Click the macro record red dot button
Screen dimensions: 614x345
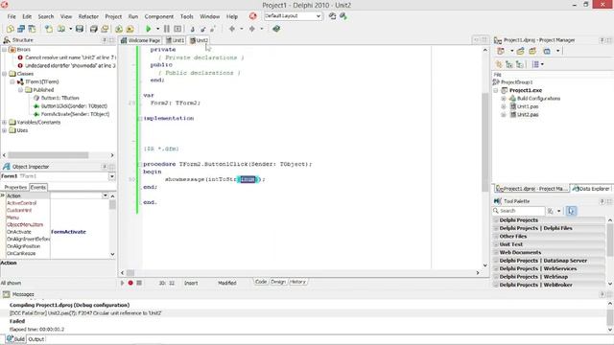[x=130, y=283]
